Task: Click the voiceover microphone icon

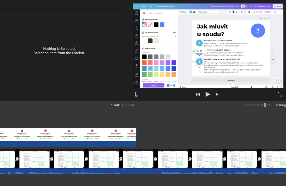Action: 136,94
